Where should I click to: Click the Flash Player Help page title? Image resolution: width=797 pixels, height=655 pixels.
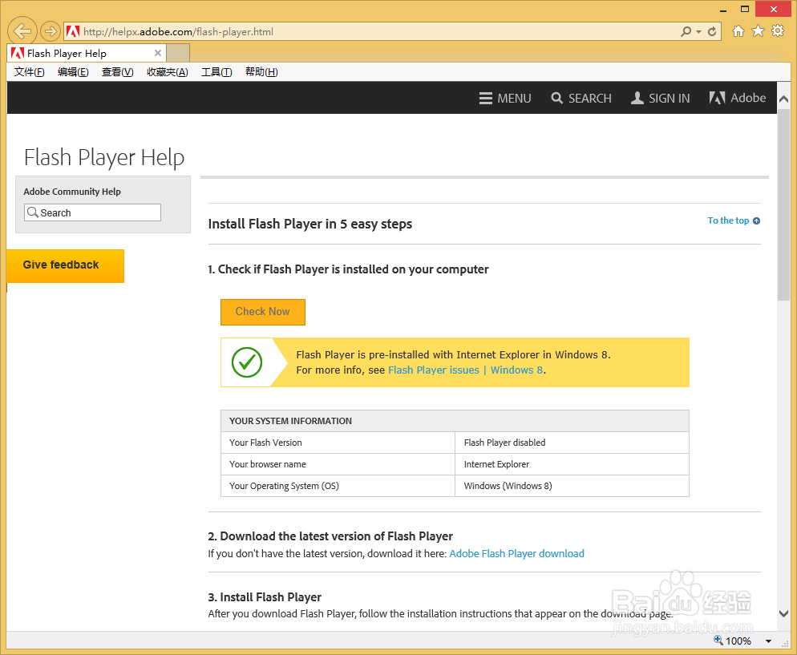tap(104, 157)
